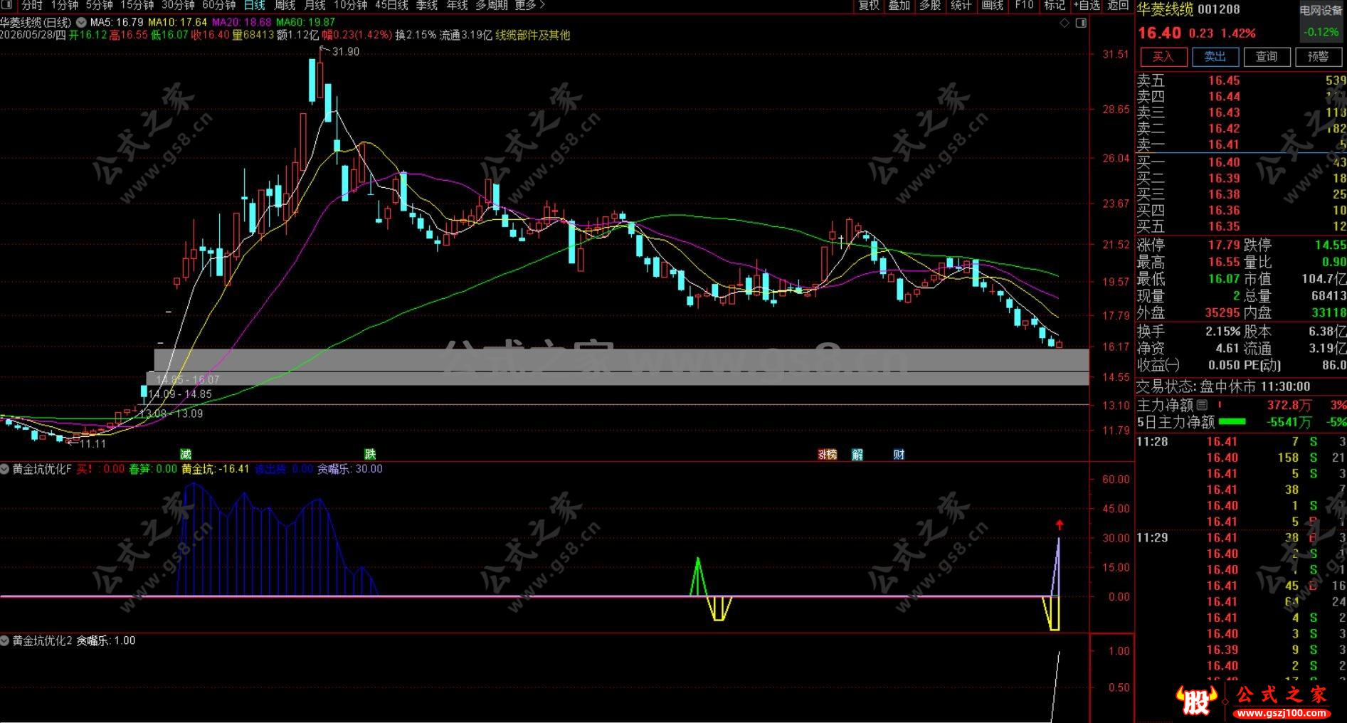
Task: Switch to the 1分钟 period tab
Action: (x=64, y=6)
